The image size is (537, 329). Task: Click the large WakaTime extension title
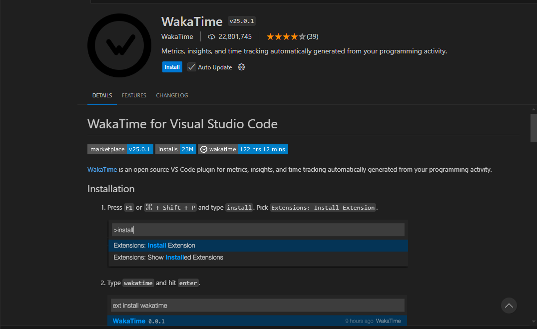(192, 21)
